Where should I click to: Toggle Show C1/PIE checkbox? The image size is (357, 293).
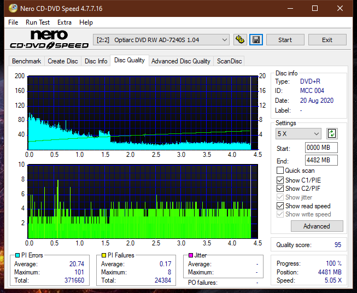coord(280,180)
